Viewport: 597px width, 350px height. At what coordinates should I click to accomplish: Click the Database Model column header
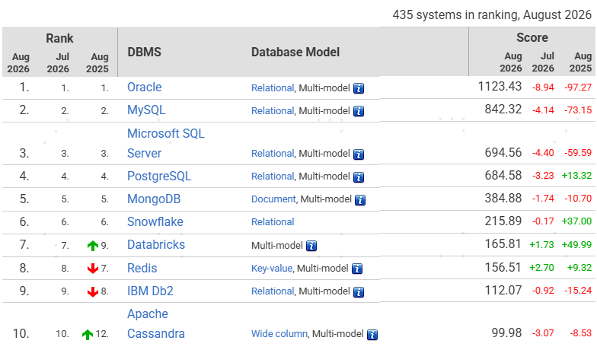click(295, 52)
